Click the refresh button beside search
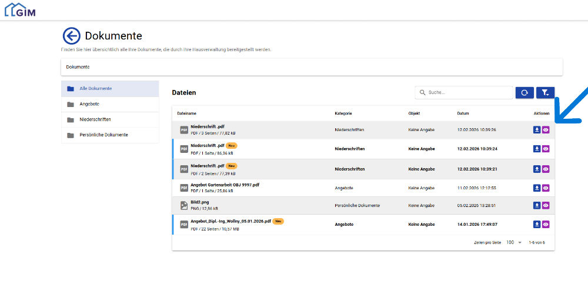The height and width of the screenshot is (294, 588). (524, 93)
